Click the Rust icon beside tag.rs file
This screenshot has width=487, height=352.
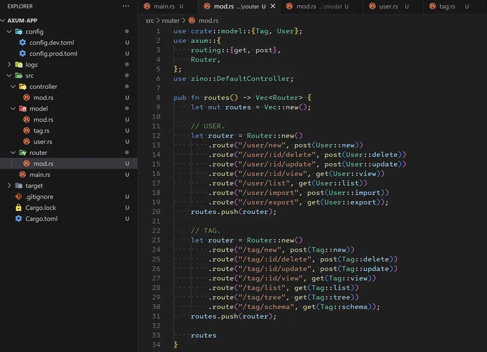(27, 131)
